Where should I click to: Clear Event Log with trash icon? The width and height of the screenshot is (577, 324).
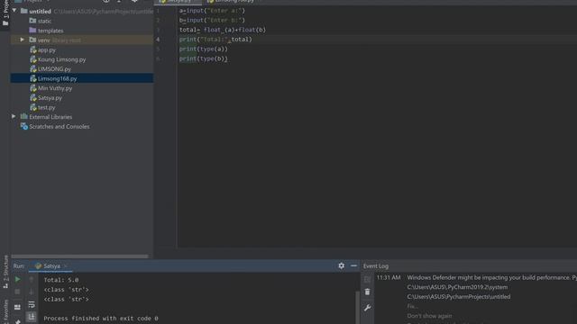pyautogui.click(x=367, y=292)
